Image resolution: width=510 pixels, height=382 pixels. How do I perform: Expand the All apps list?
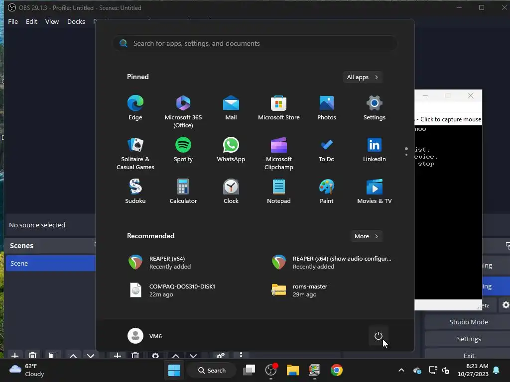(363, 77)
